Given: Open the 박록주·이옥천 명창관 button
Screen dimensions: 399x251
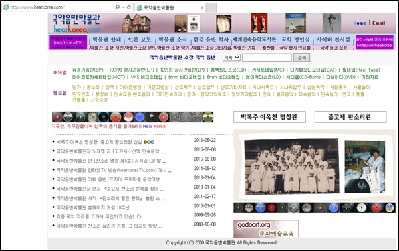Looking at the screenshot, I should (x=269, y=117).
